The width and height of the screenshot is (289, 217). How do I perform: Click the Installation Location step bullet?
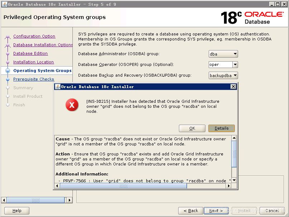click(8, 62)
